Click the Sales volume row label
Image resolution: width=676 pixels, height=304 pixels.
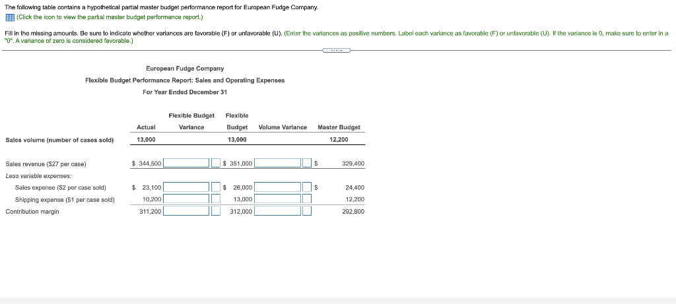pyautogui.click(x=59, y=140)
